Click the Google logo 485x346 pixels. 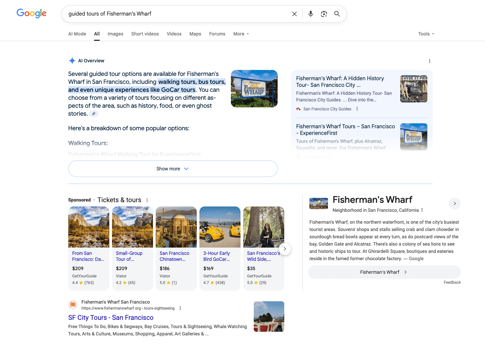coord(31,13)
